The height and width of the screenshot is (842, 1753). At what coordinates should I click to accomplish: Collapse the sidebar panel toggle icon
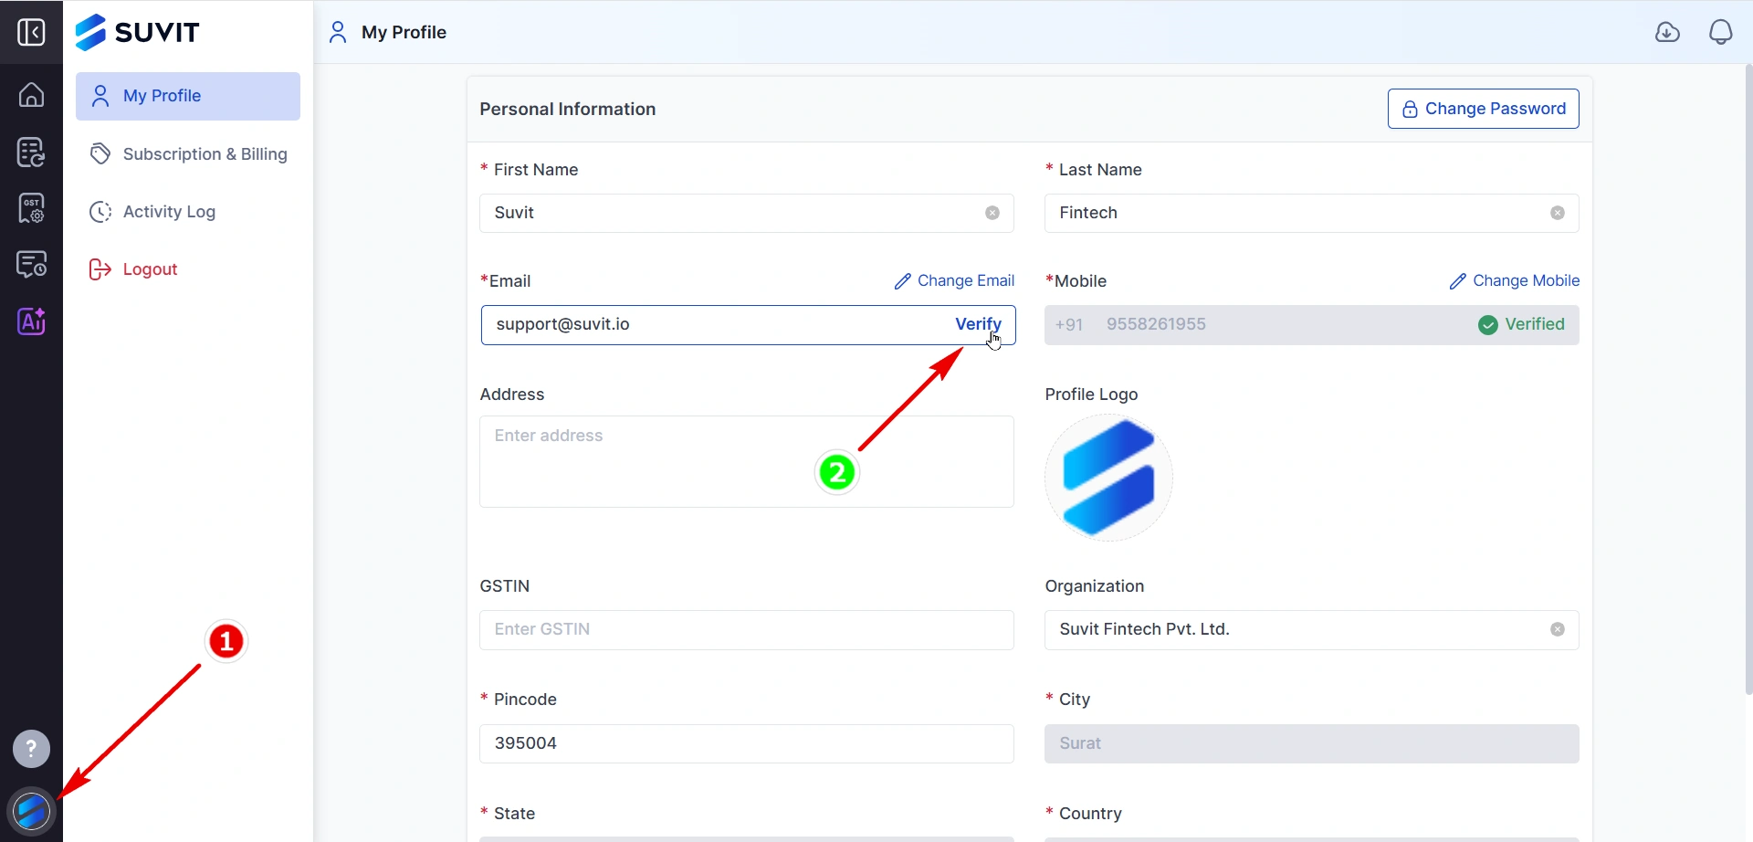coord(31,32)
